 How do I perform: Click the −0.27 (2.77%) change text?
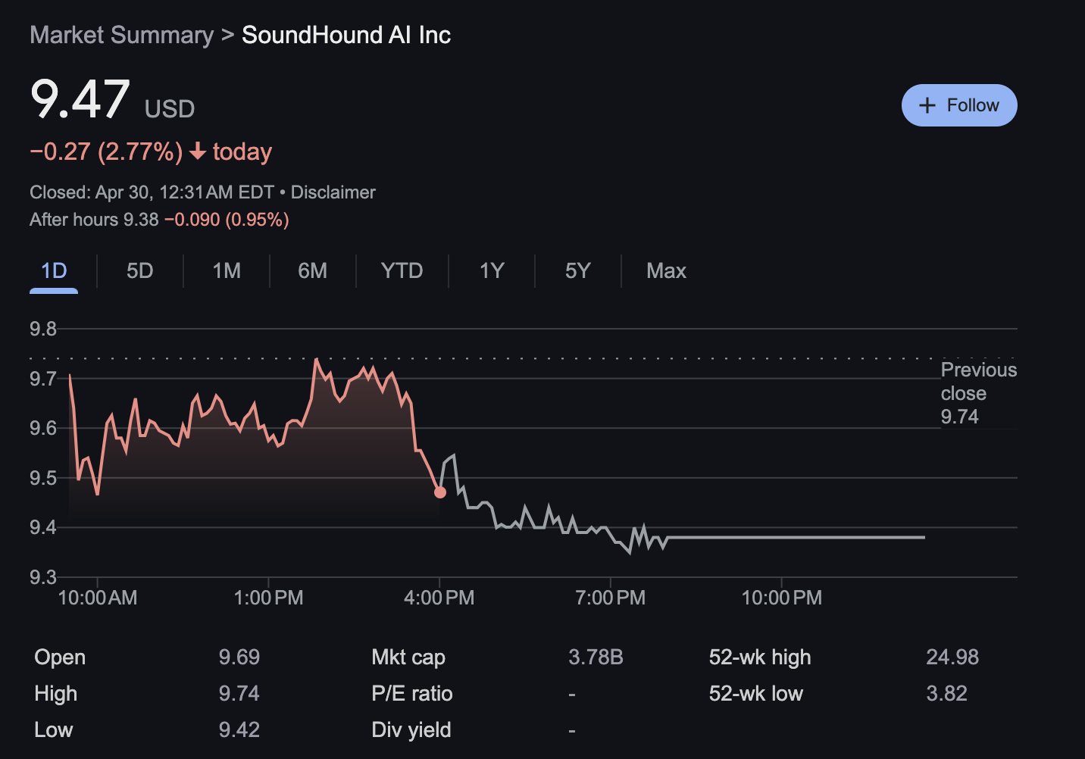tap(106, 151)
